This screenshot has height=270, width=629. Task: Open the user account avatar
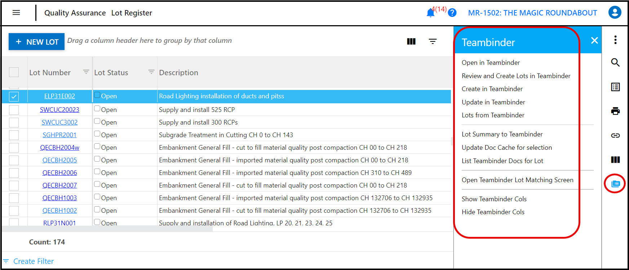(615, 13)
